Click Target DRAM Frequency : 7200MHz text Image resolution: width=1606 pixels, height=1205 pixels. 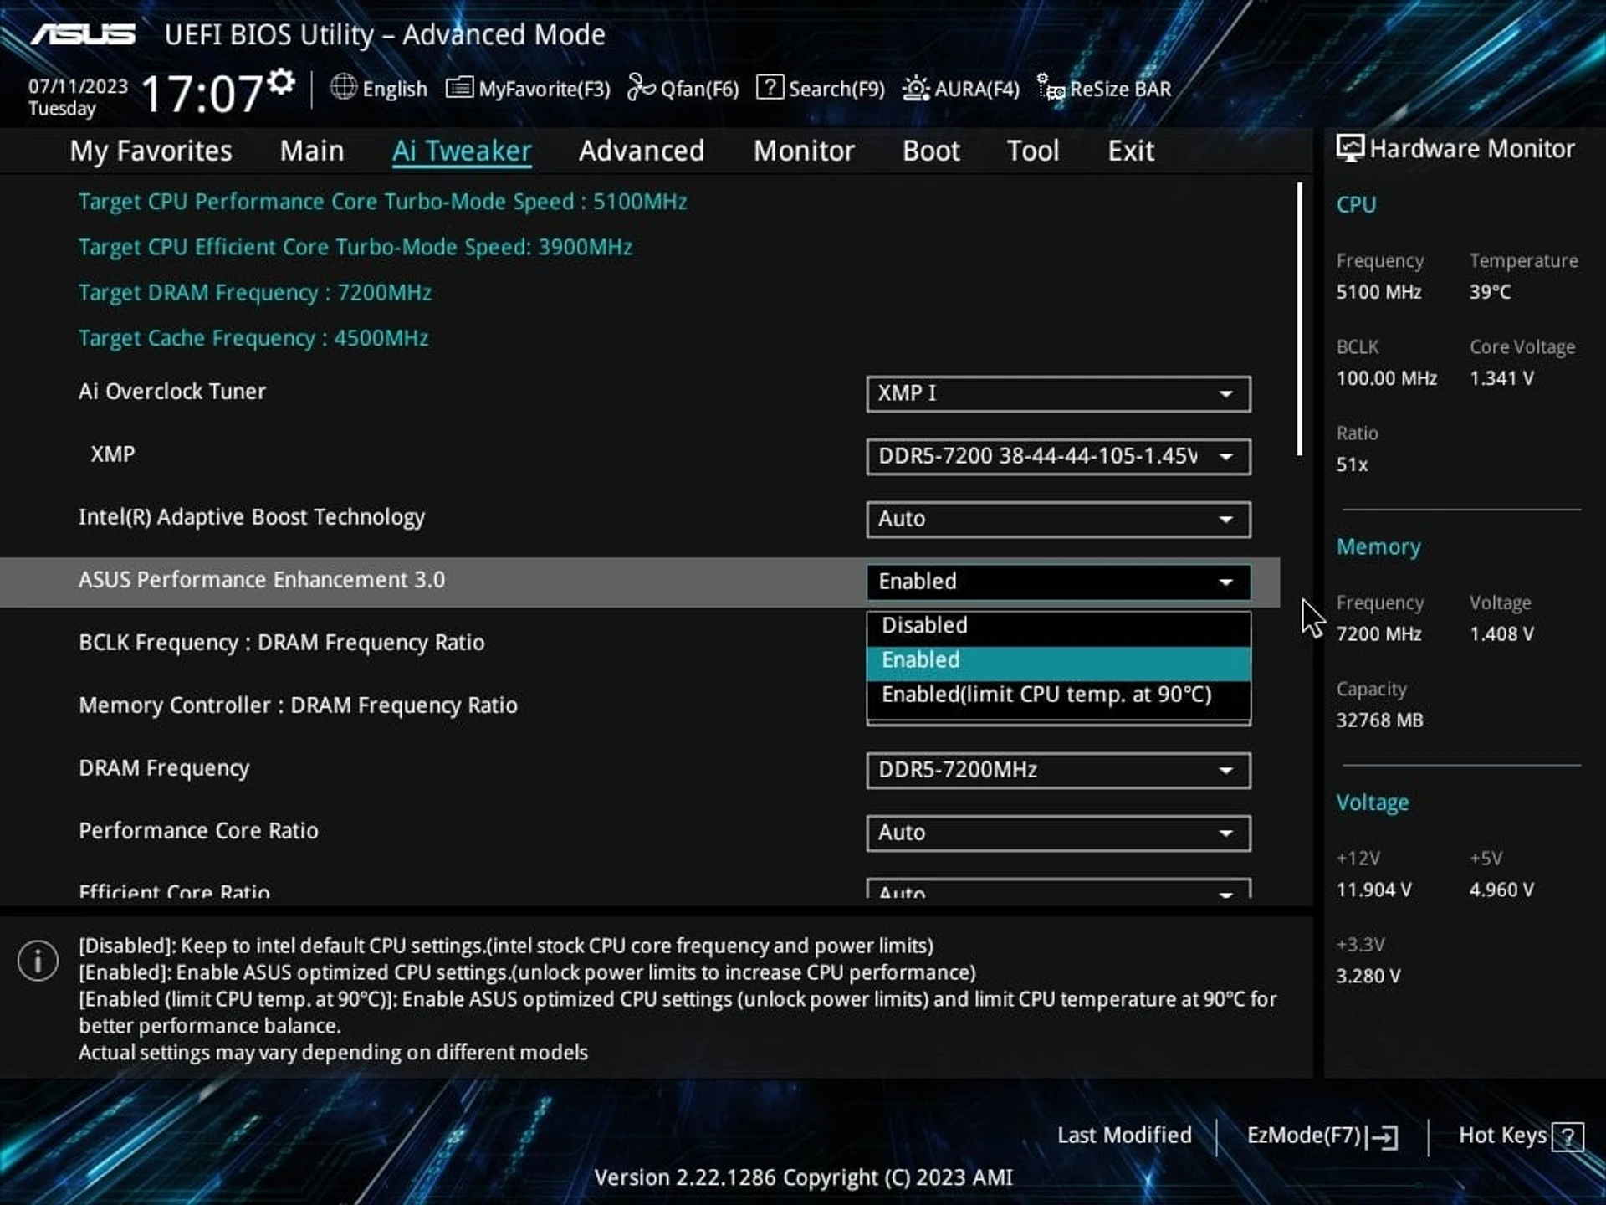pos(255,293)
